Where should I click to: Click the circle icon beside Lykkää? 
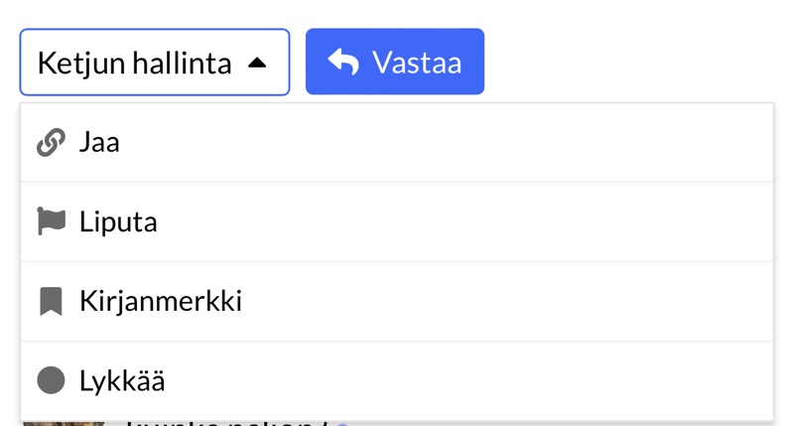51,380
